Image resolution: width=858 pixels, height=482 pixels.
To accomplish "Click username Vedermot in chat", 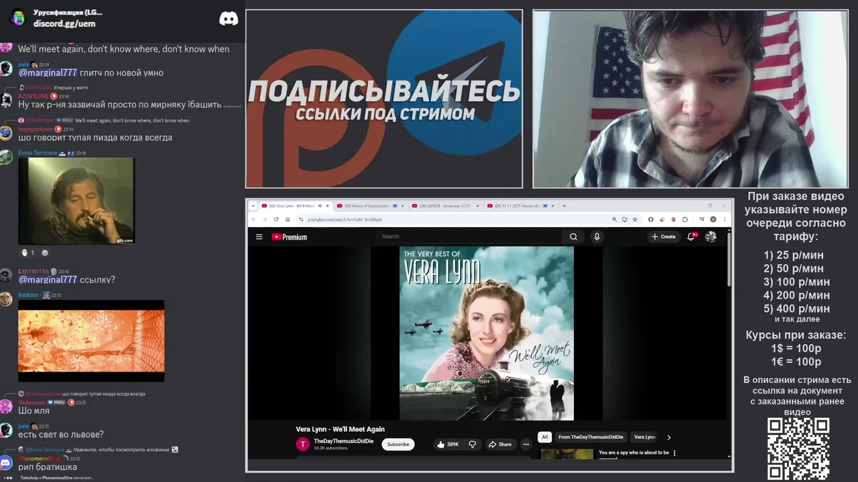I will [x=32, y=402].
